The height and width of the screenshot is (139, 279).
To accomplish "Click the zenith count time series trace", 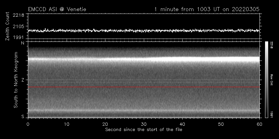I will click(x=144, y=31).
